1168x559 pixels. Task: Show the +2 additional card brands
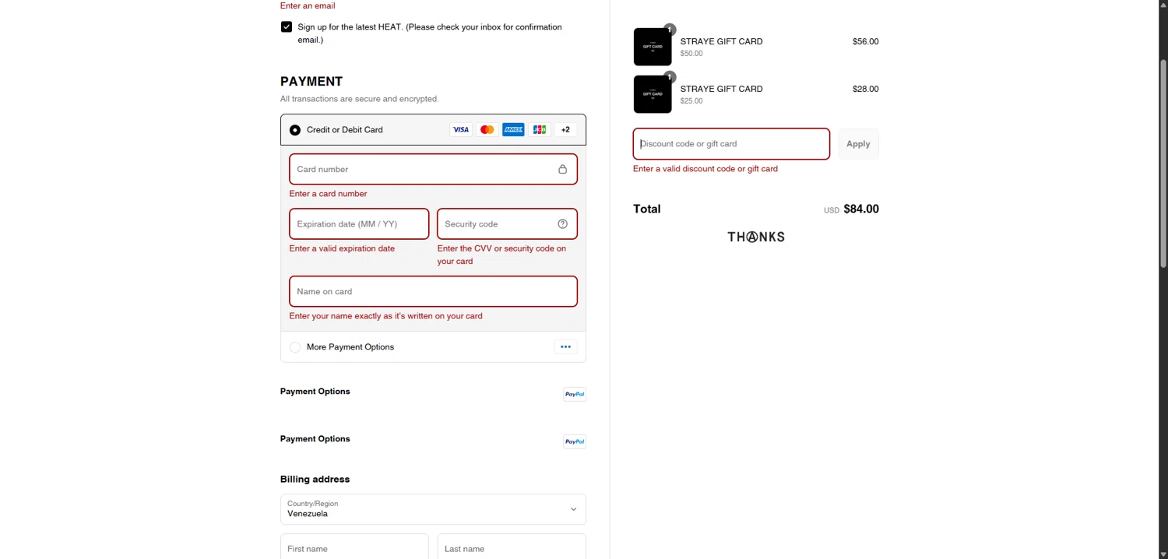(565, 130)
